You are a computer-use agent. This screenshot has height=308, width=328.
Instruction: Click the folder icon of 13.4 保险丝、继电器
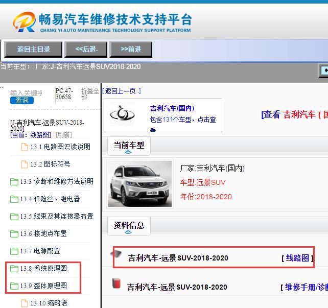tap(14, 199)
